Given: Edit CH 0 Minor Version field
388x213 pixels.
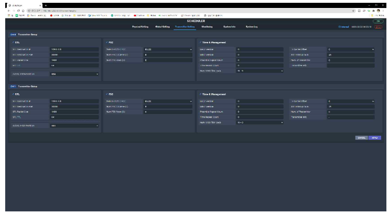Looking at the screenshot, I should click(260, 55).
